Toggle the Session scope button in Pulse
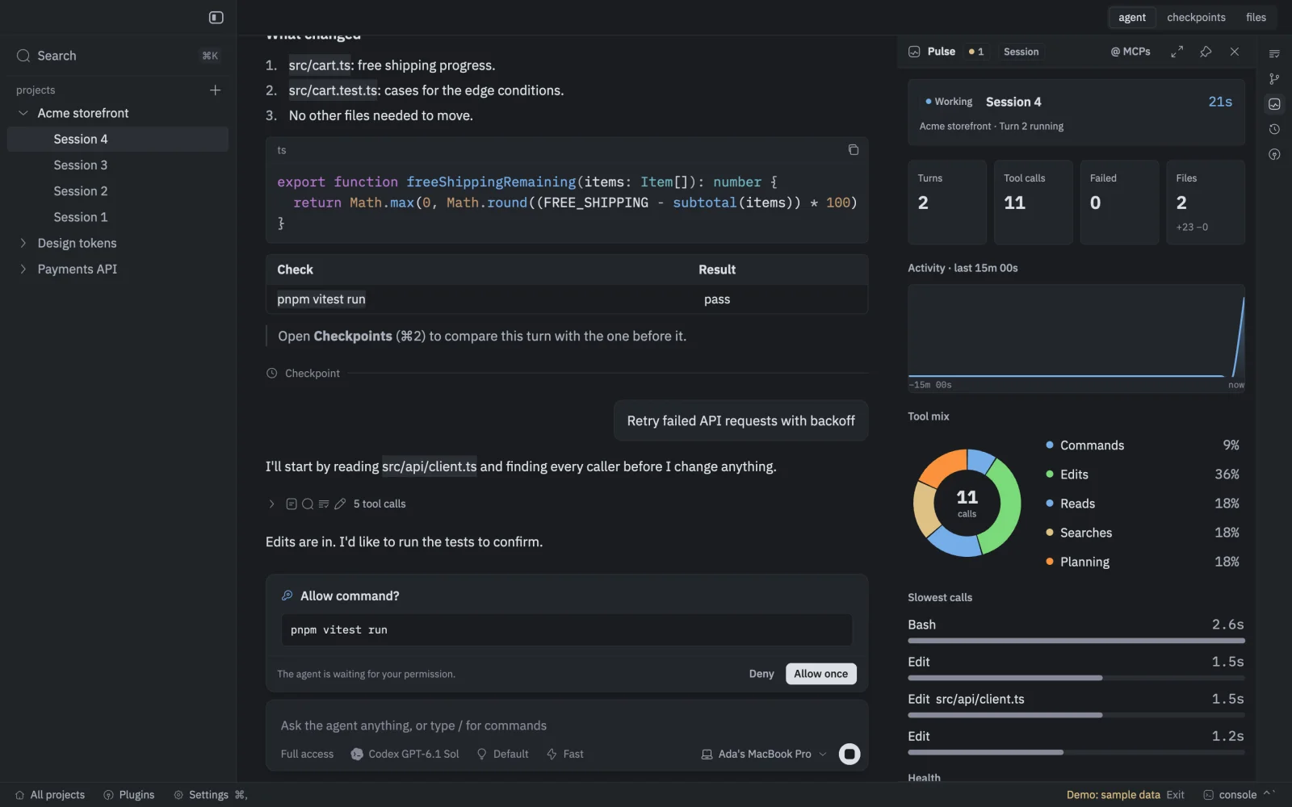The height and width of the screenshot is (807, 1292). pyautogui.click(x=1021, y=52)
